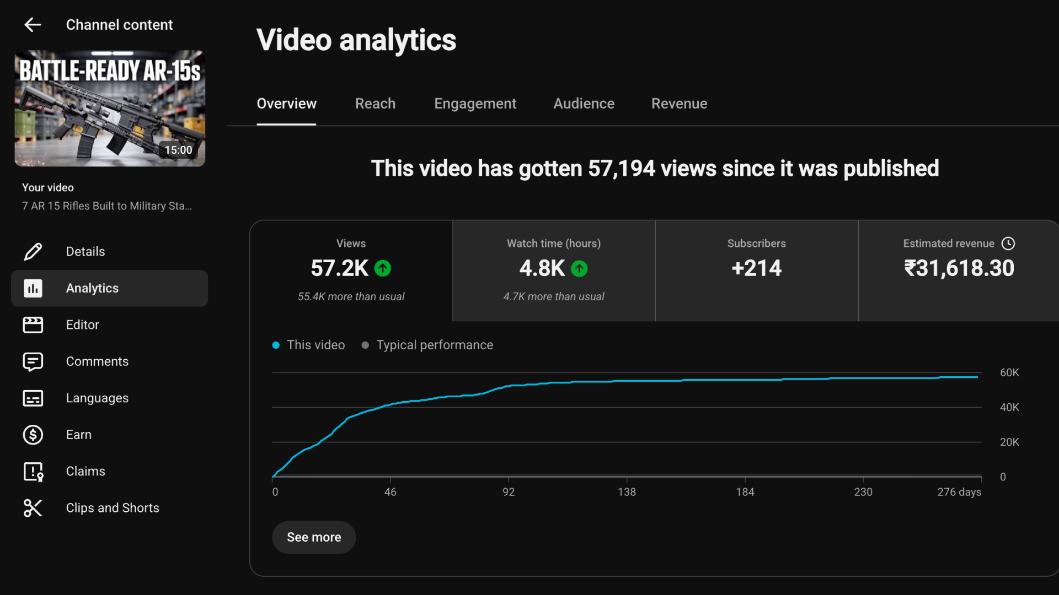Click the Clips and Shorts menu label
The height and width of the screenshot is (595, 1059).
click(x=113, y=508)
